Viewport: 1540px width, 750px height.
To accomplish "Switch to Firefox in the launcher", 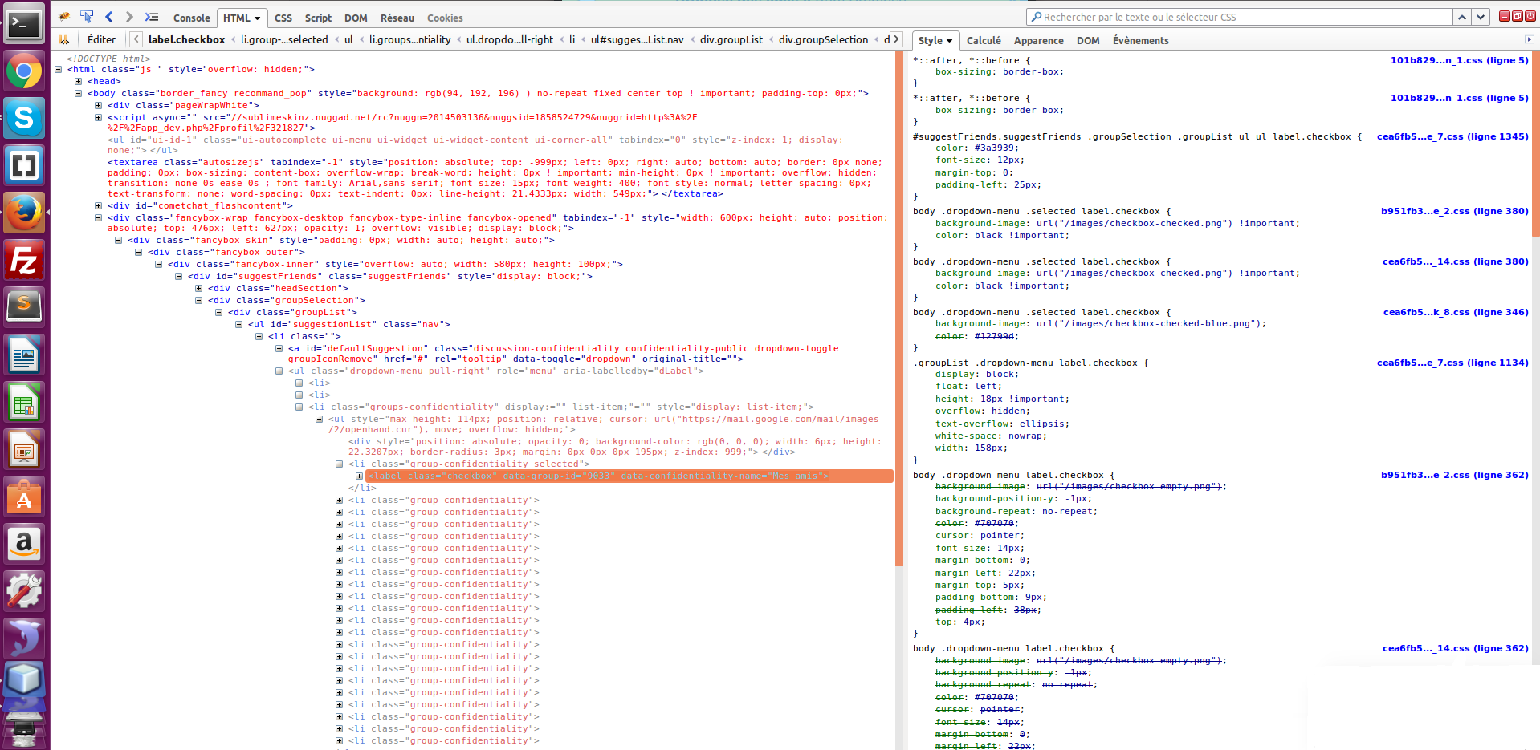I will point(24,213).
